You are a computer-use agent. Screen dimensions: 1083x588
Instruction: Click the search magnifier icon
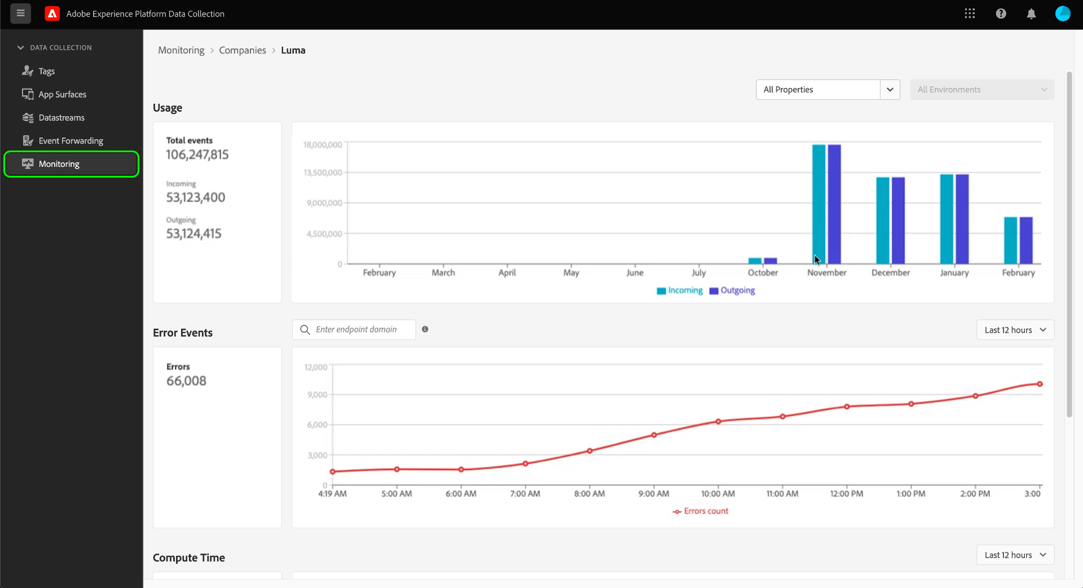point(305,329)
